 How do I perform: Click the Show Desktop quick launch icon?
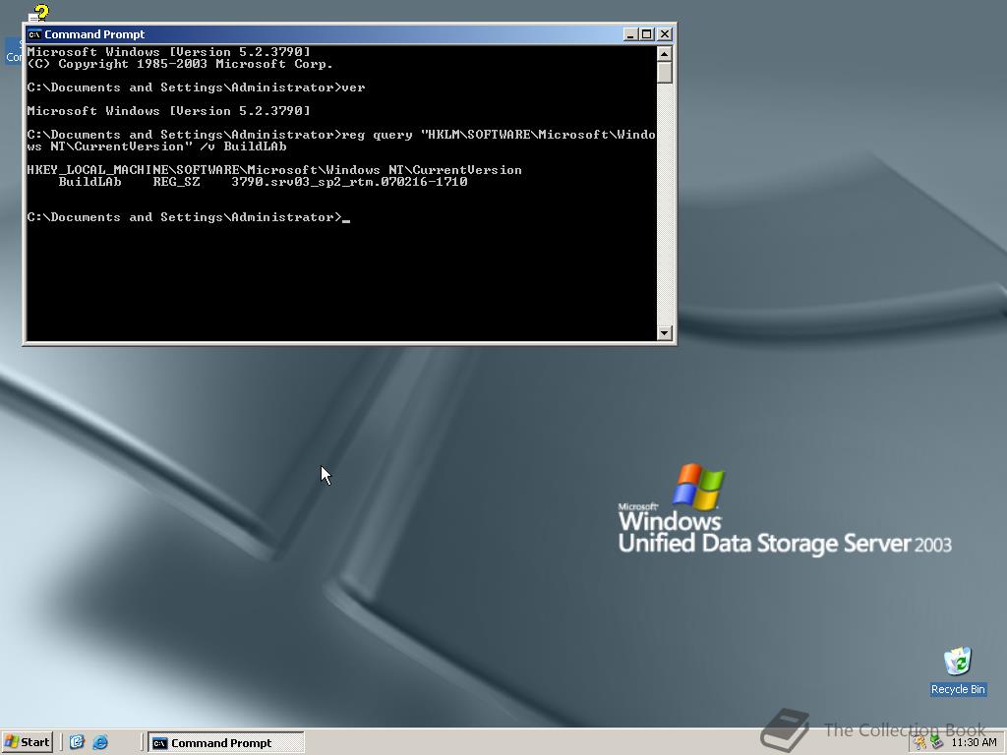click(77, 742)
